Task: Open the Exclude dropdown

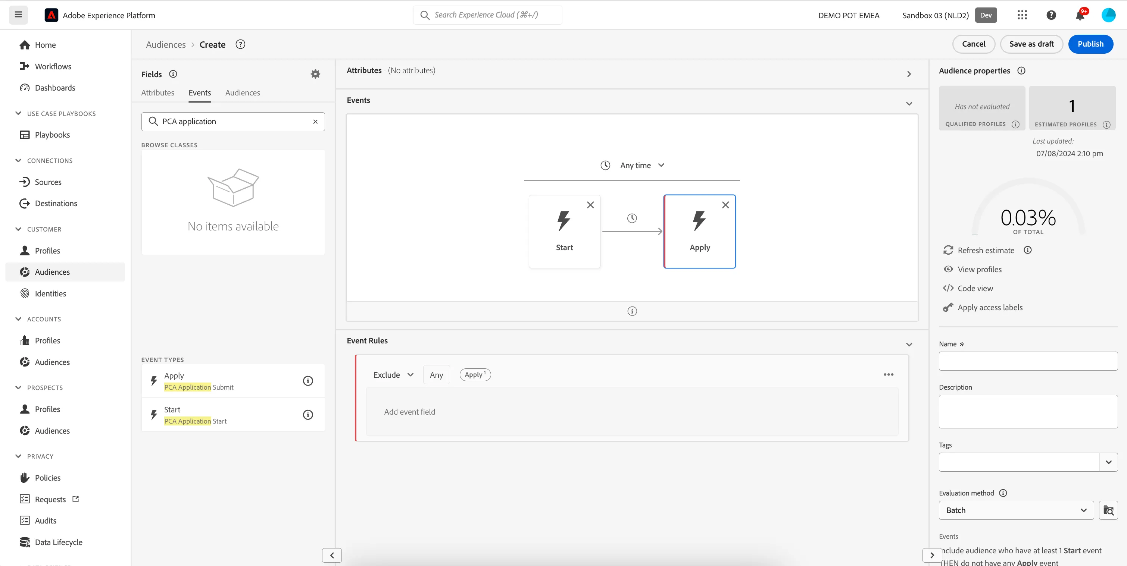Action: 393,375
